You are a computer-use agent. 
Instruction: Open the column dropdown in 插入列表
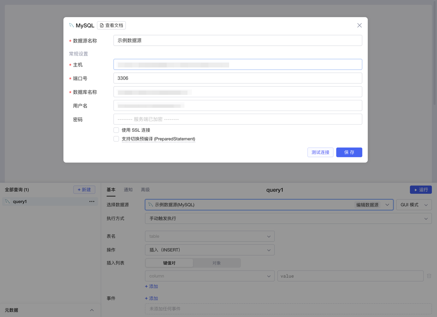[210, 276]
